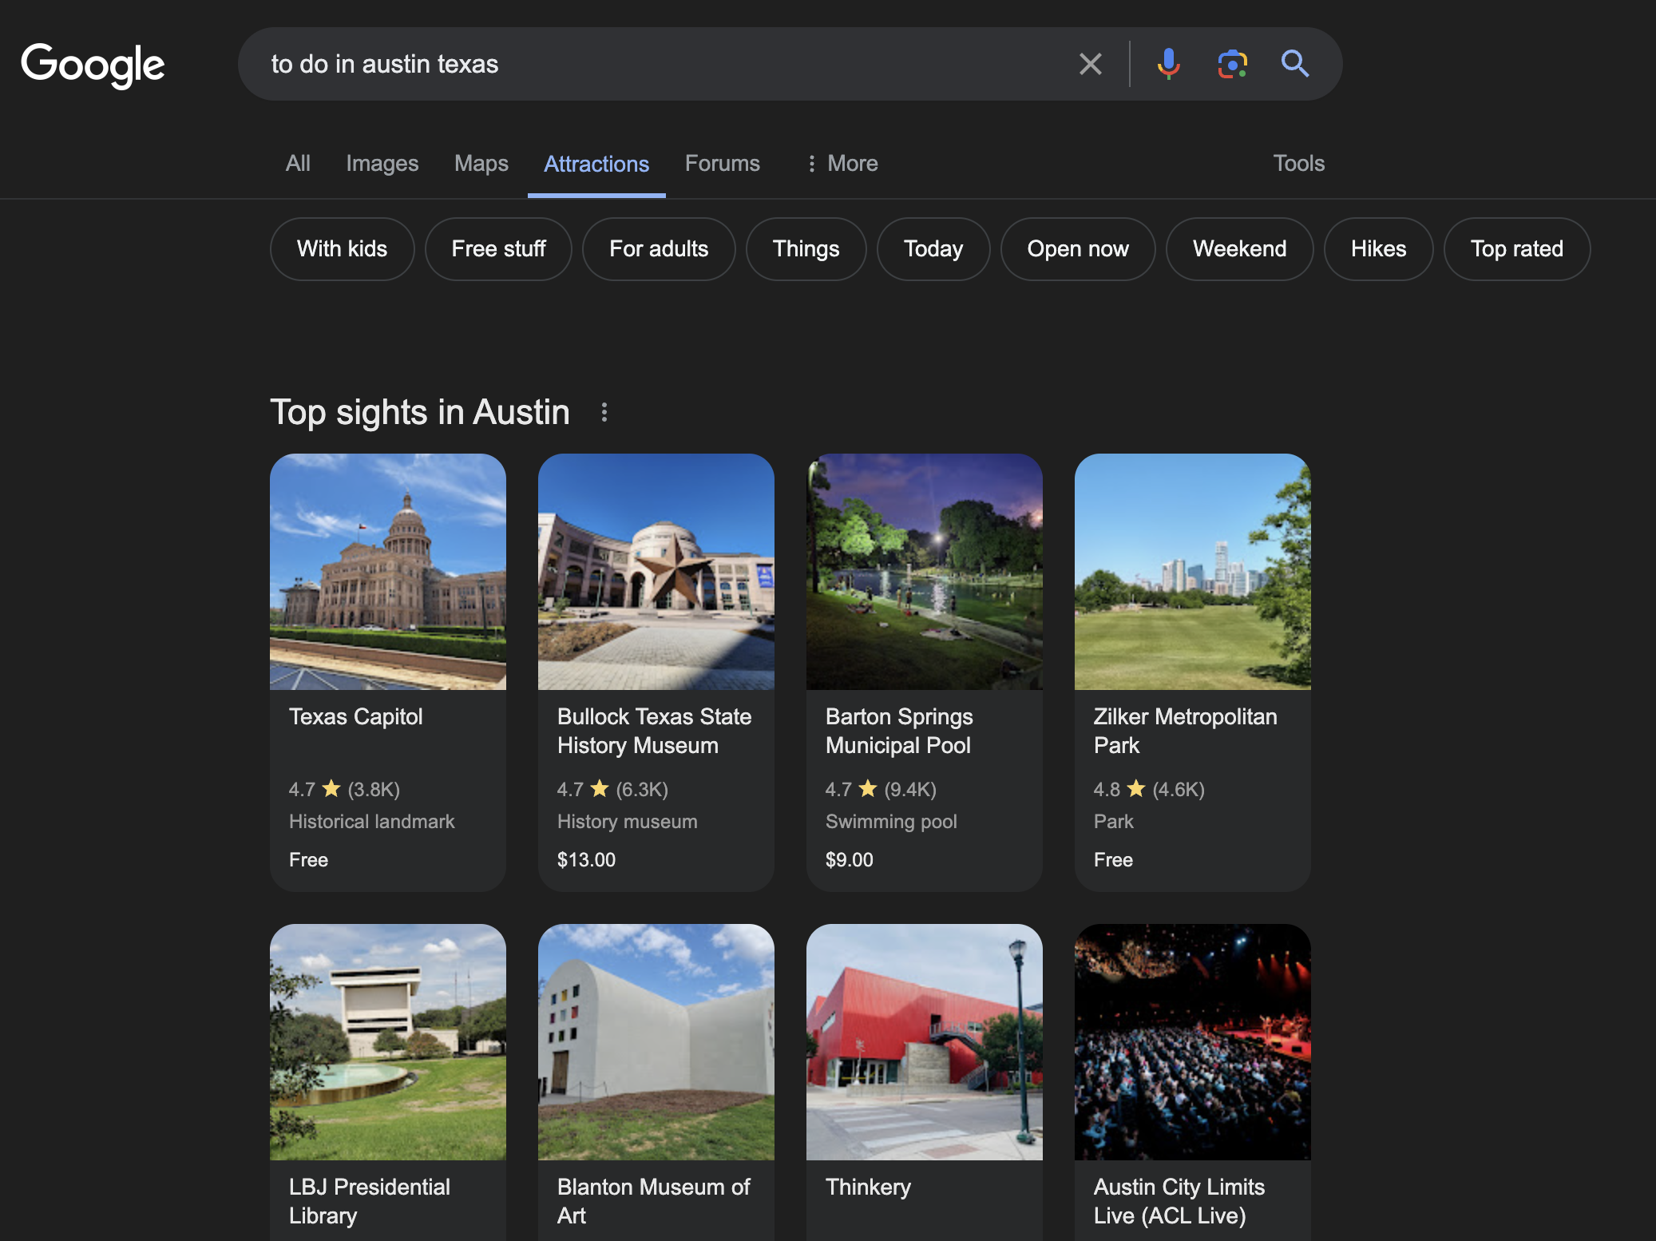The width and height of the screenshot is (1656, 1241).
Task: Start voice search with microphone icon
Action: [1168, 64]
